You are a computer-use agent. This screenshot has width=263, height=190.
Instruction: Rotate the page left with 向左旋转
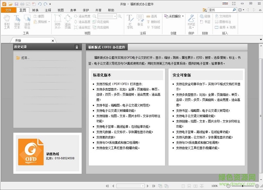104,21
